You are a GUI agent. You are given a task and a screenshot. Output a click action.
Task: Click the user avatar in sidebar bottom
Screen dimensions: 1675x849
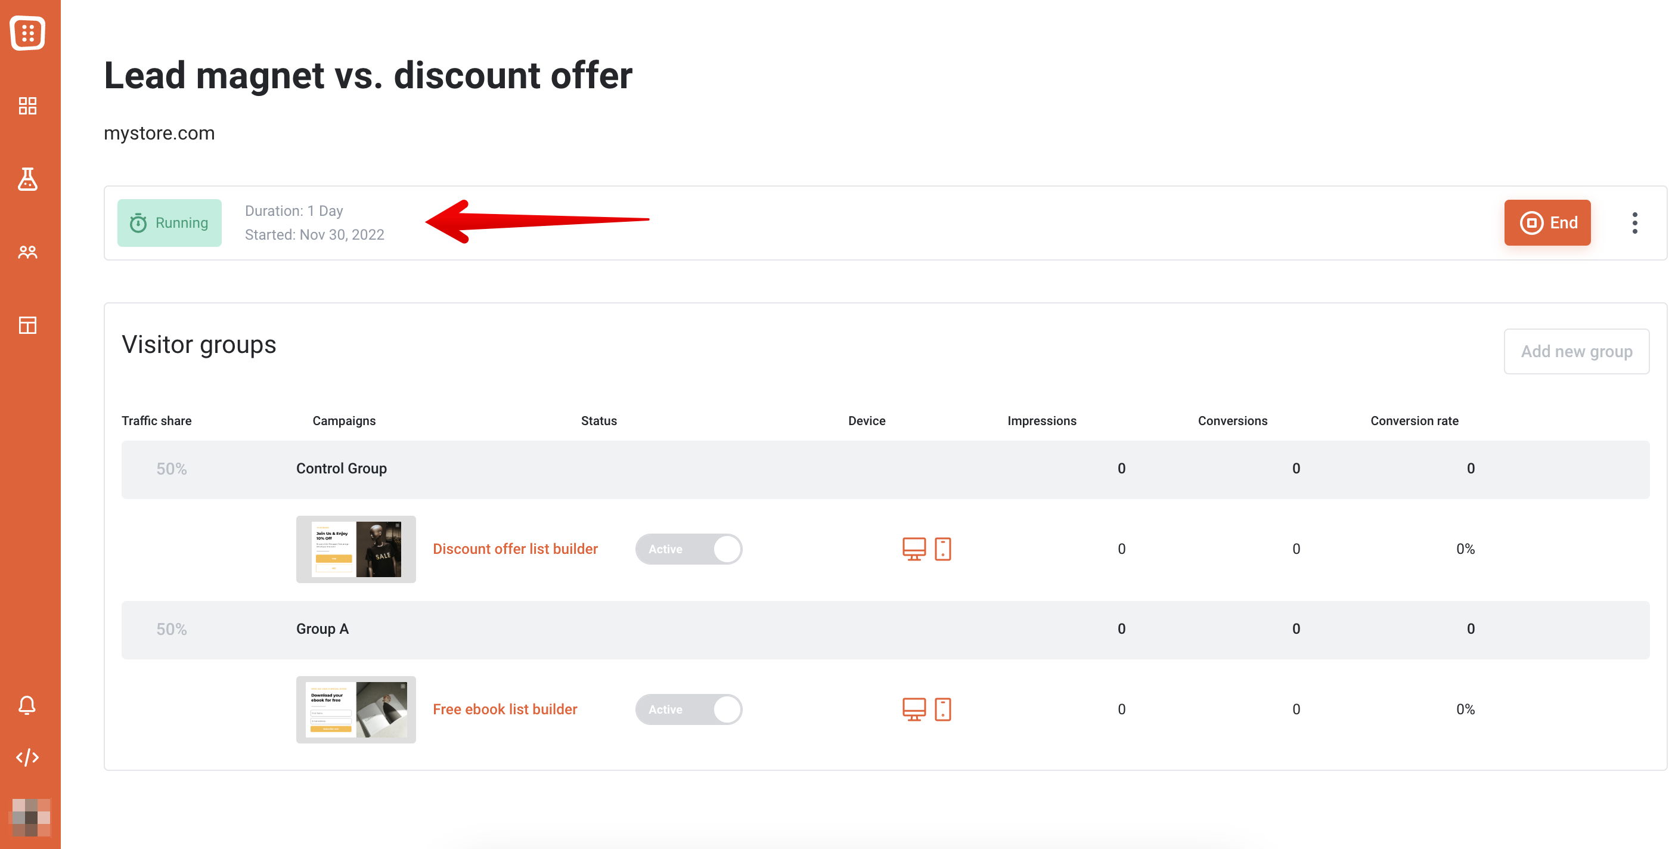pyautogui.click(x=30, y=817)
